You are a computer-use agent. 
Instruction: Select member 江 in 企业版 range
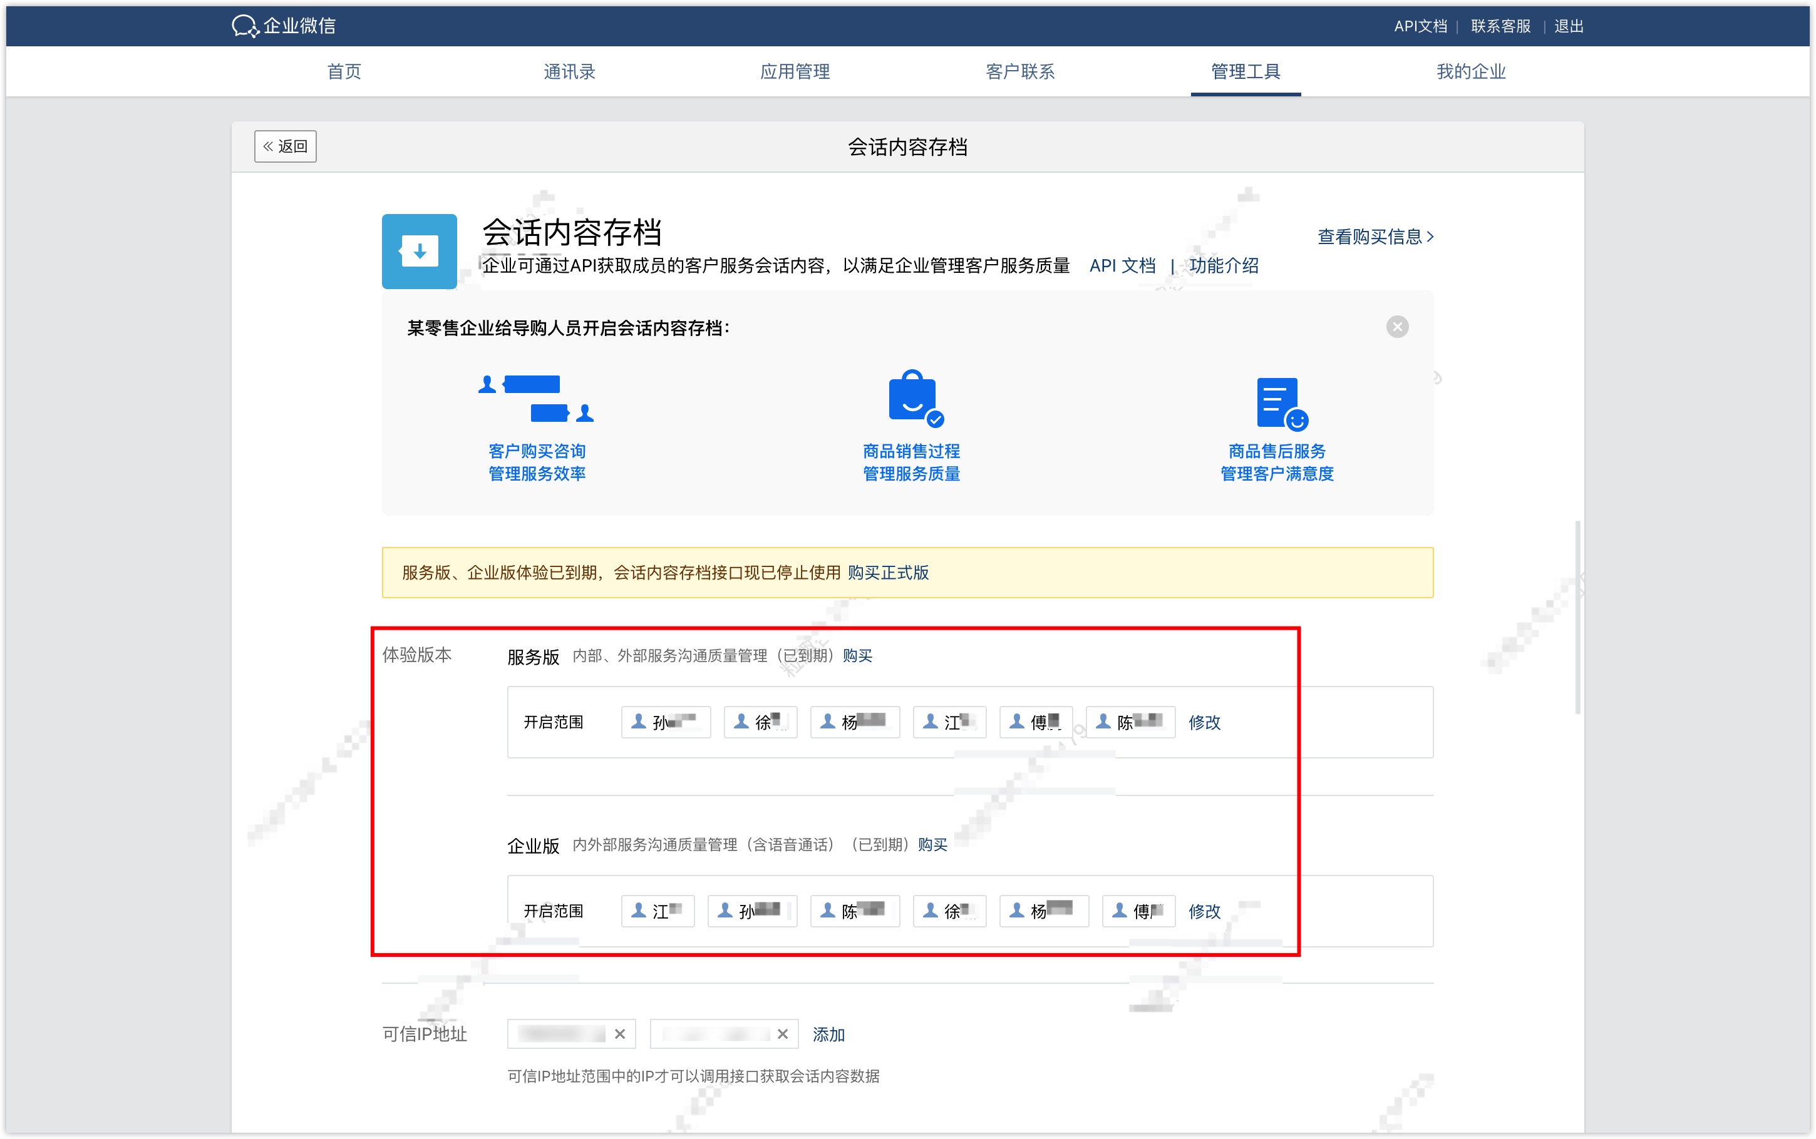[657, 911]
